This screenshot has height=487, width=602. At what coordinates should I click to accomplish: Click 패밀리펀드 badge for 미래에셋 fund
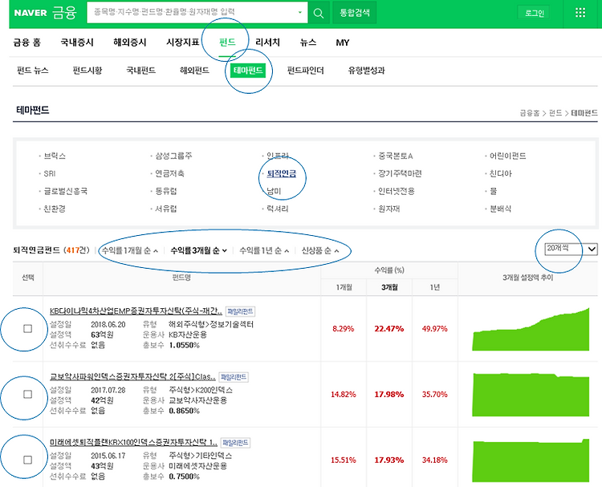point(235,443)
